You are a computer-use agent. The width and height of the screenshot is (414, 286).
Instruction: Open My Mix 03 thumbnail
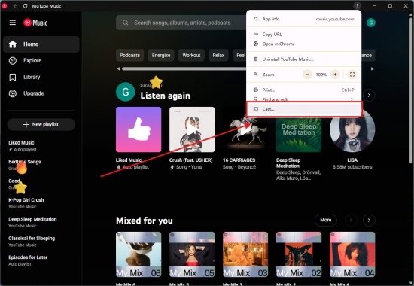coord(245,254)
